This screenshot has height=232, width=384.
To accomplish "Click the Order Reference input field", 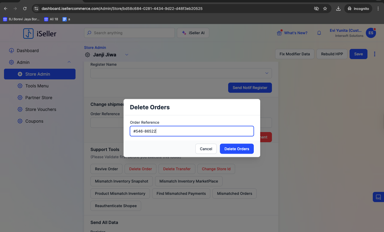I will tap(192, 131).
